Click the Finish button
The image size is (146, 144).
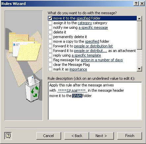coord(129,136)
